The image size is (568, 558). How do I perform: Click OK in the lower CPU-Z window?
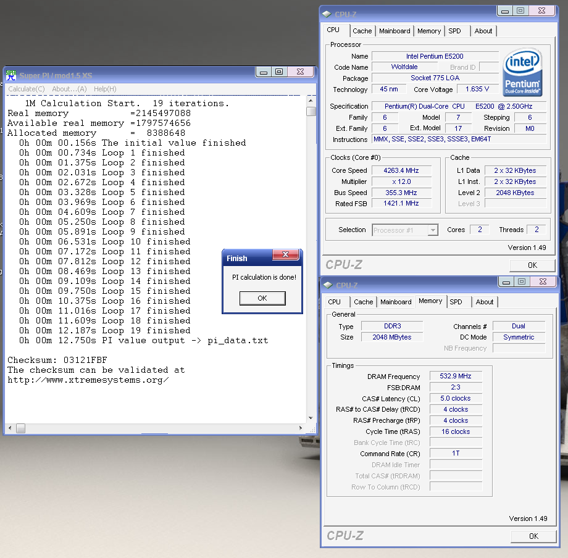coord(533,536)
